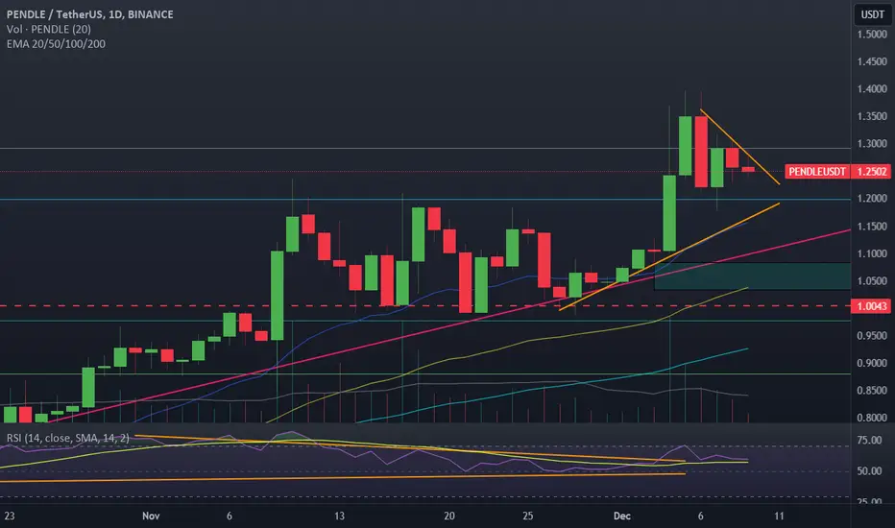
Task: Click the 75.00 RSI axis label
Action: pyautogui.click(x=869, y=440)
